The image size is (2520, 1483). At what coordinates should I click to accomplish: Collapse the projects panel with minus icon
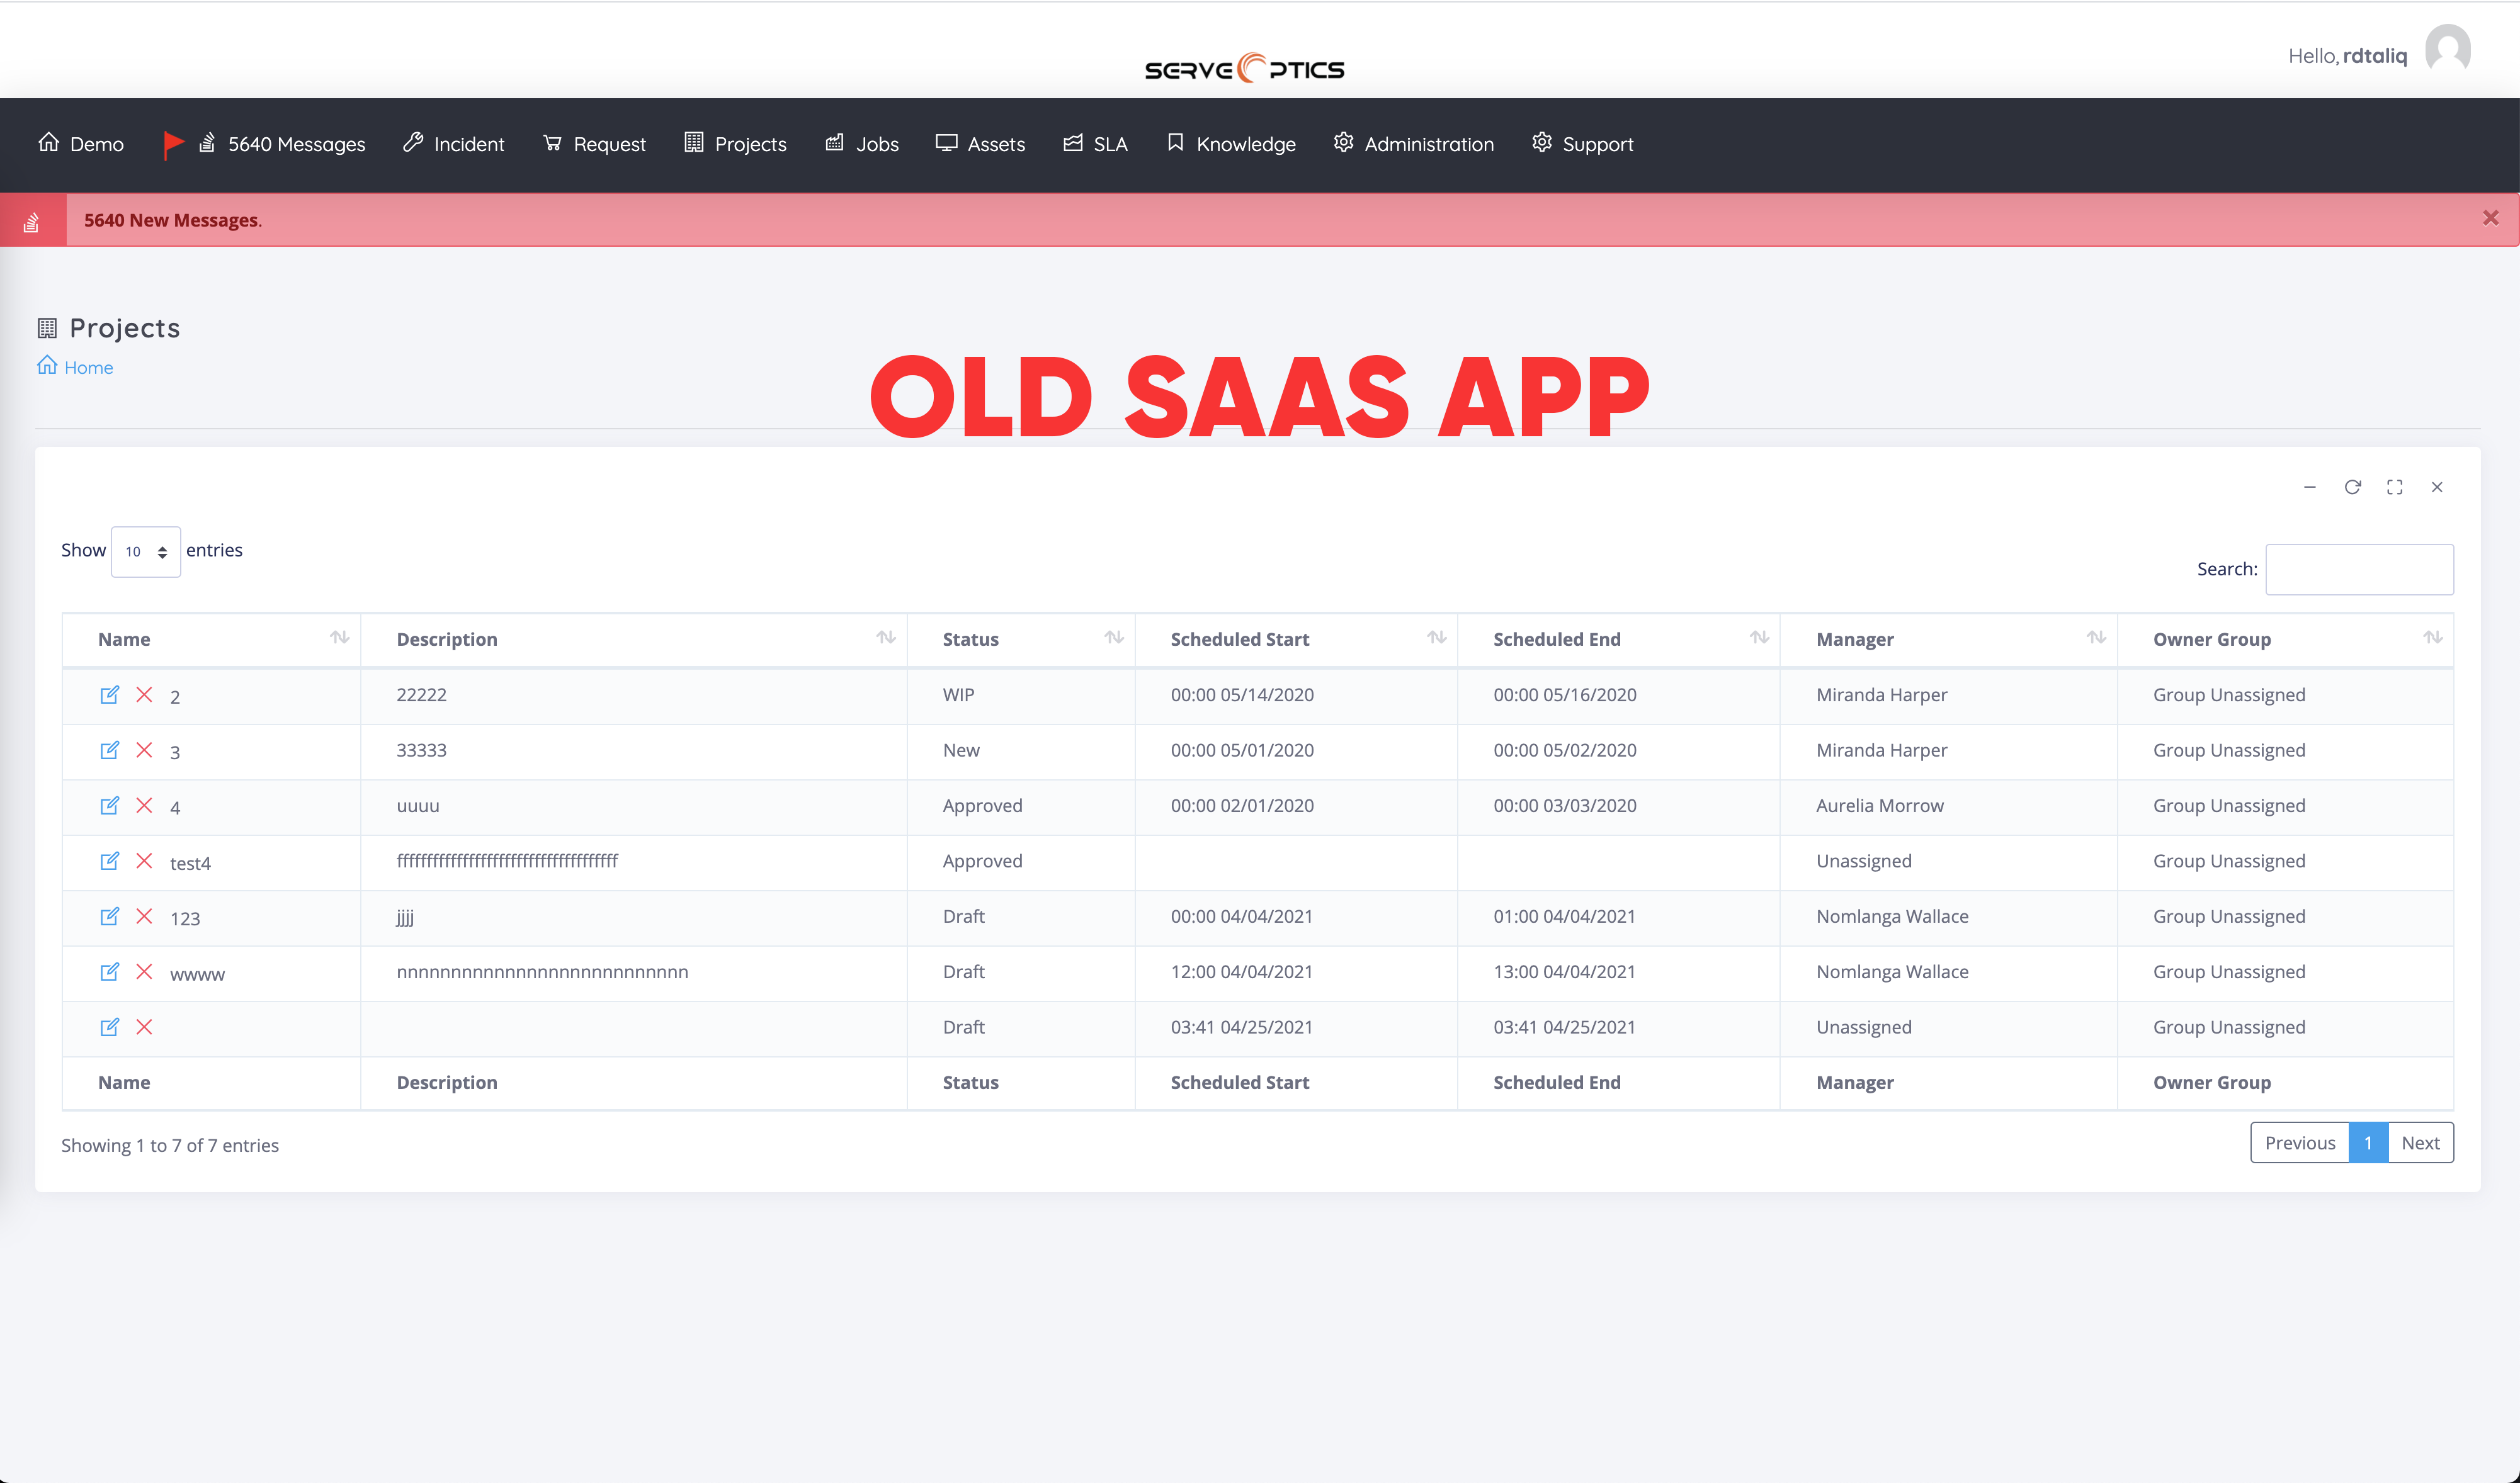pyautogui.click(x=2309, y=487)
